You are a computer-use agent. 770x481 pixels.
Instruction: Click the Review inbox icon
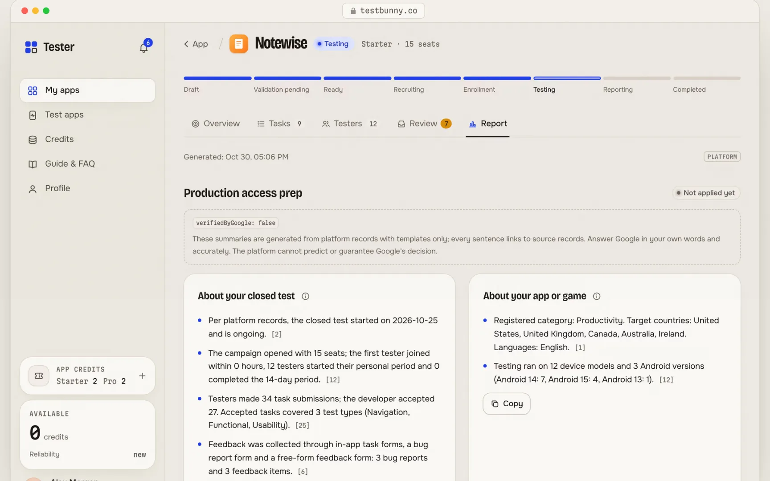click(x=401, y=124)
